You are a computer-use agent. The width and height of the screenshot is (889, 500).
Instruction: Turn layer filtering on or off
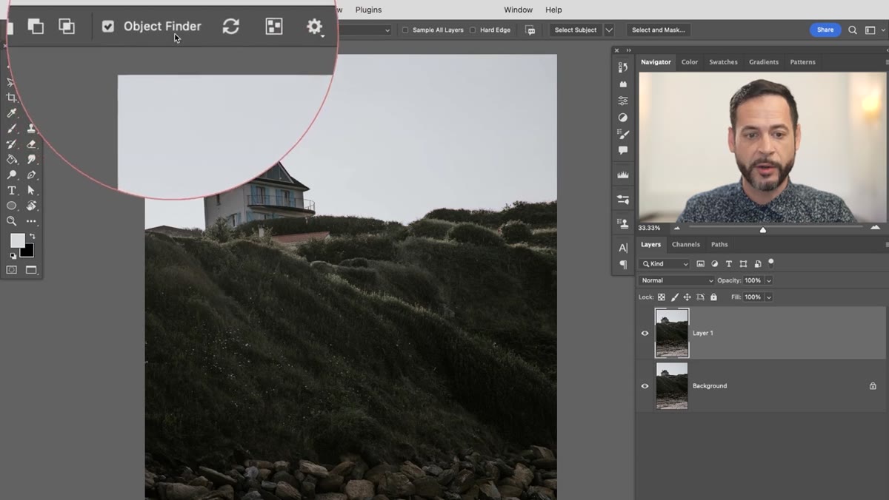point(771,263)
